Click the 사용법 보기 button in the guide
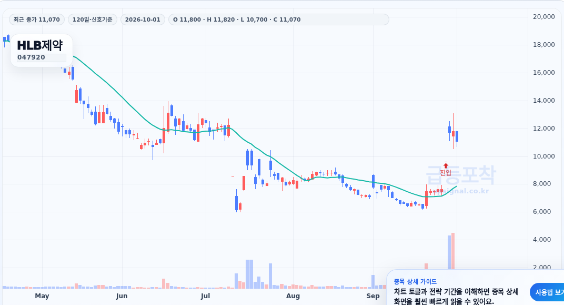 547,292
